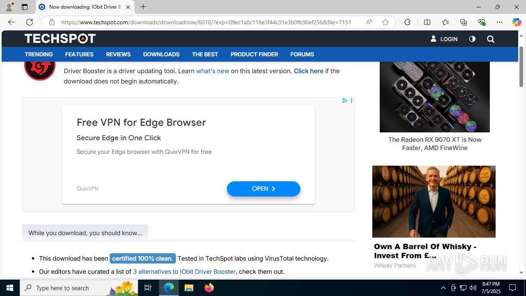Screen dimensions: 526x296
Task: Open the notification center
Action: click(513, 288)
